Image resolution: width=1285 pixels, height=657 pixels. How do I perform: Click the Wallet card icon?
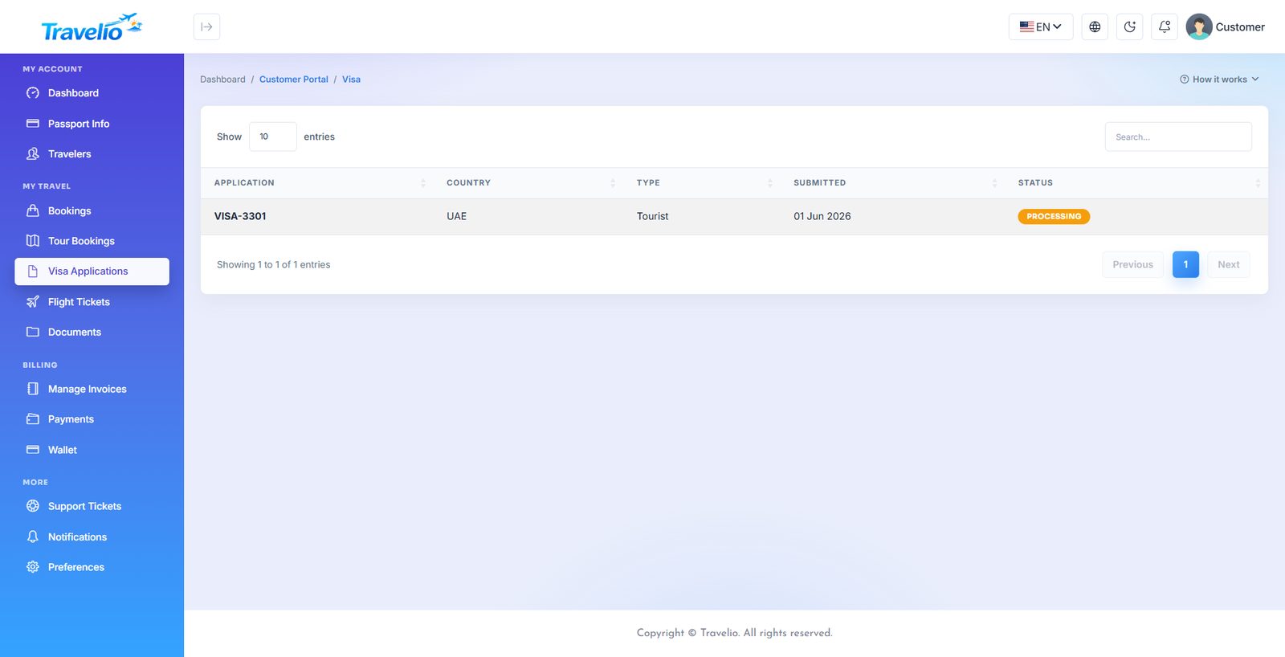(x=33, y=450)
